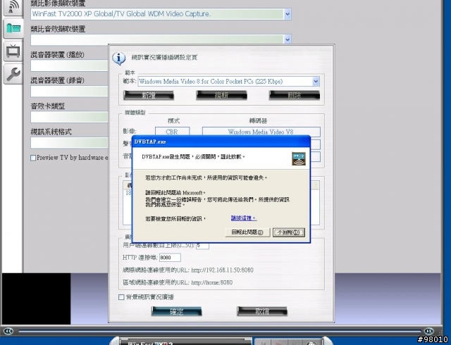This screenshot has width=451, height=345.
Task: Expand analog video capture device dropdown
Action: 288,14
